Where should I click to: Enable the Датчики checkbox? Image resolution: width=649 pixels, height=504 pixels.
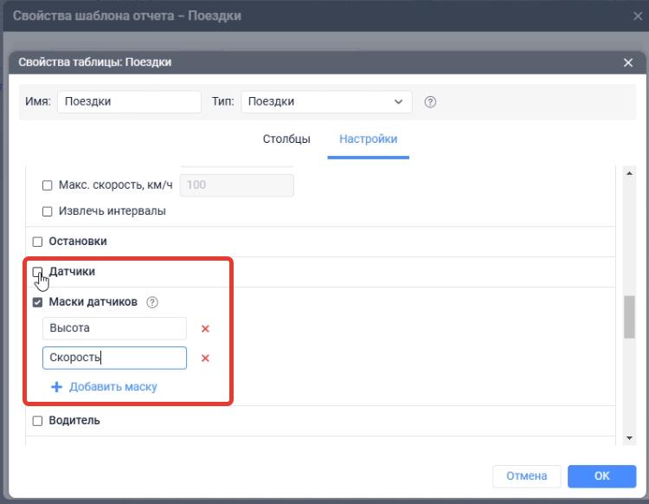tap(37, 272)
